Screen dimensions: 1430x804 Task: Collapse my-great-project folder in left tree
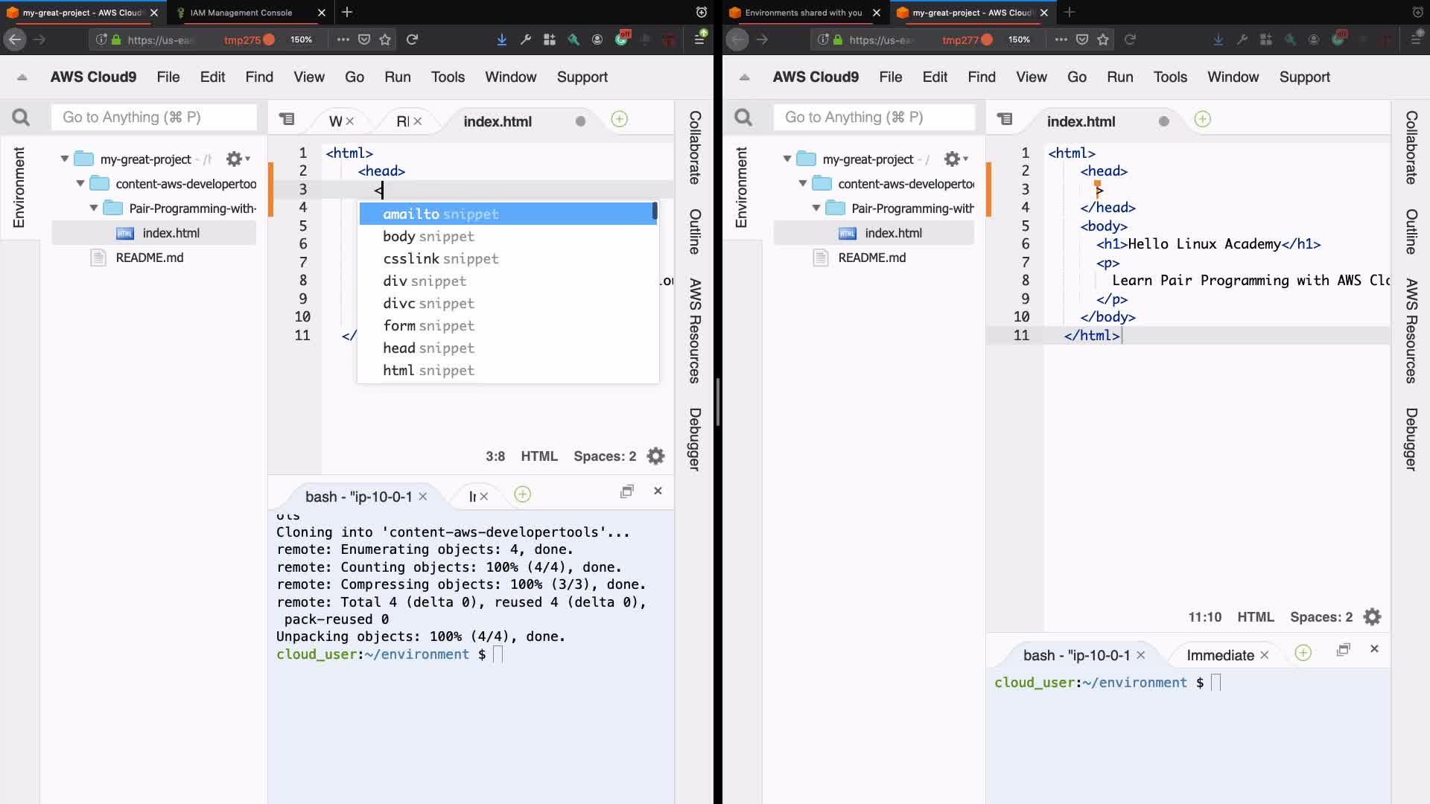point(65,159)
